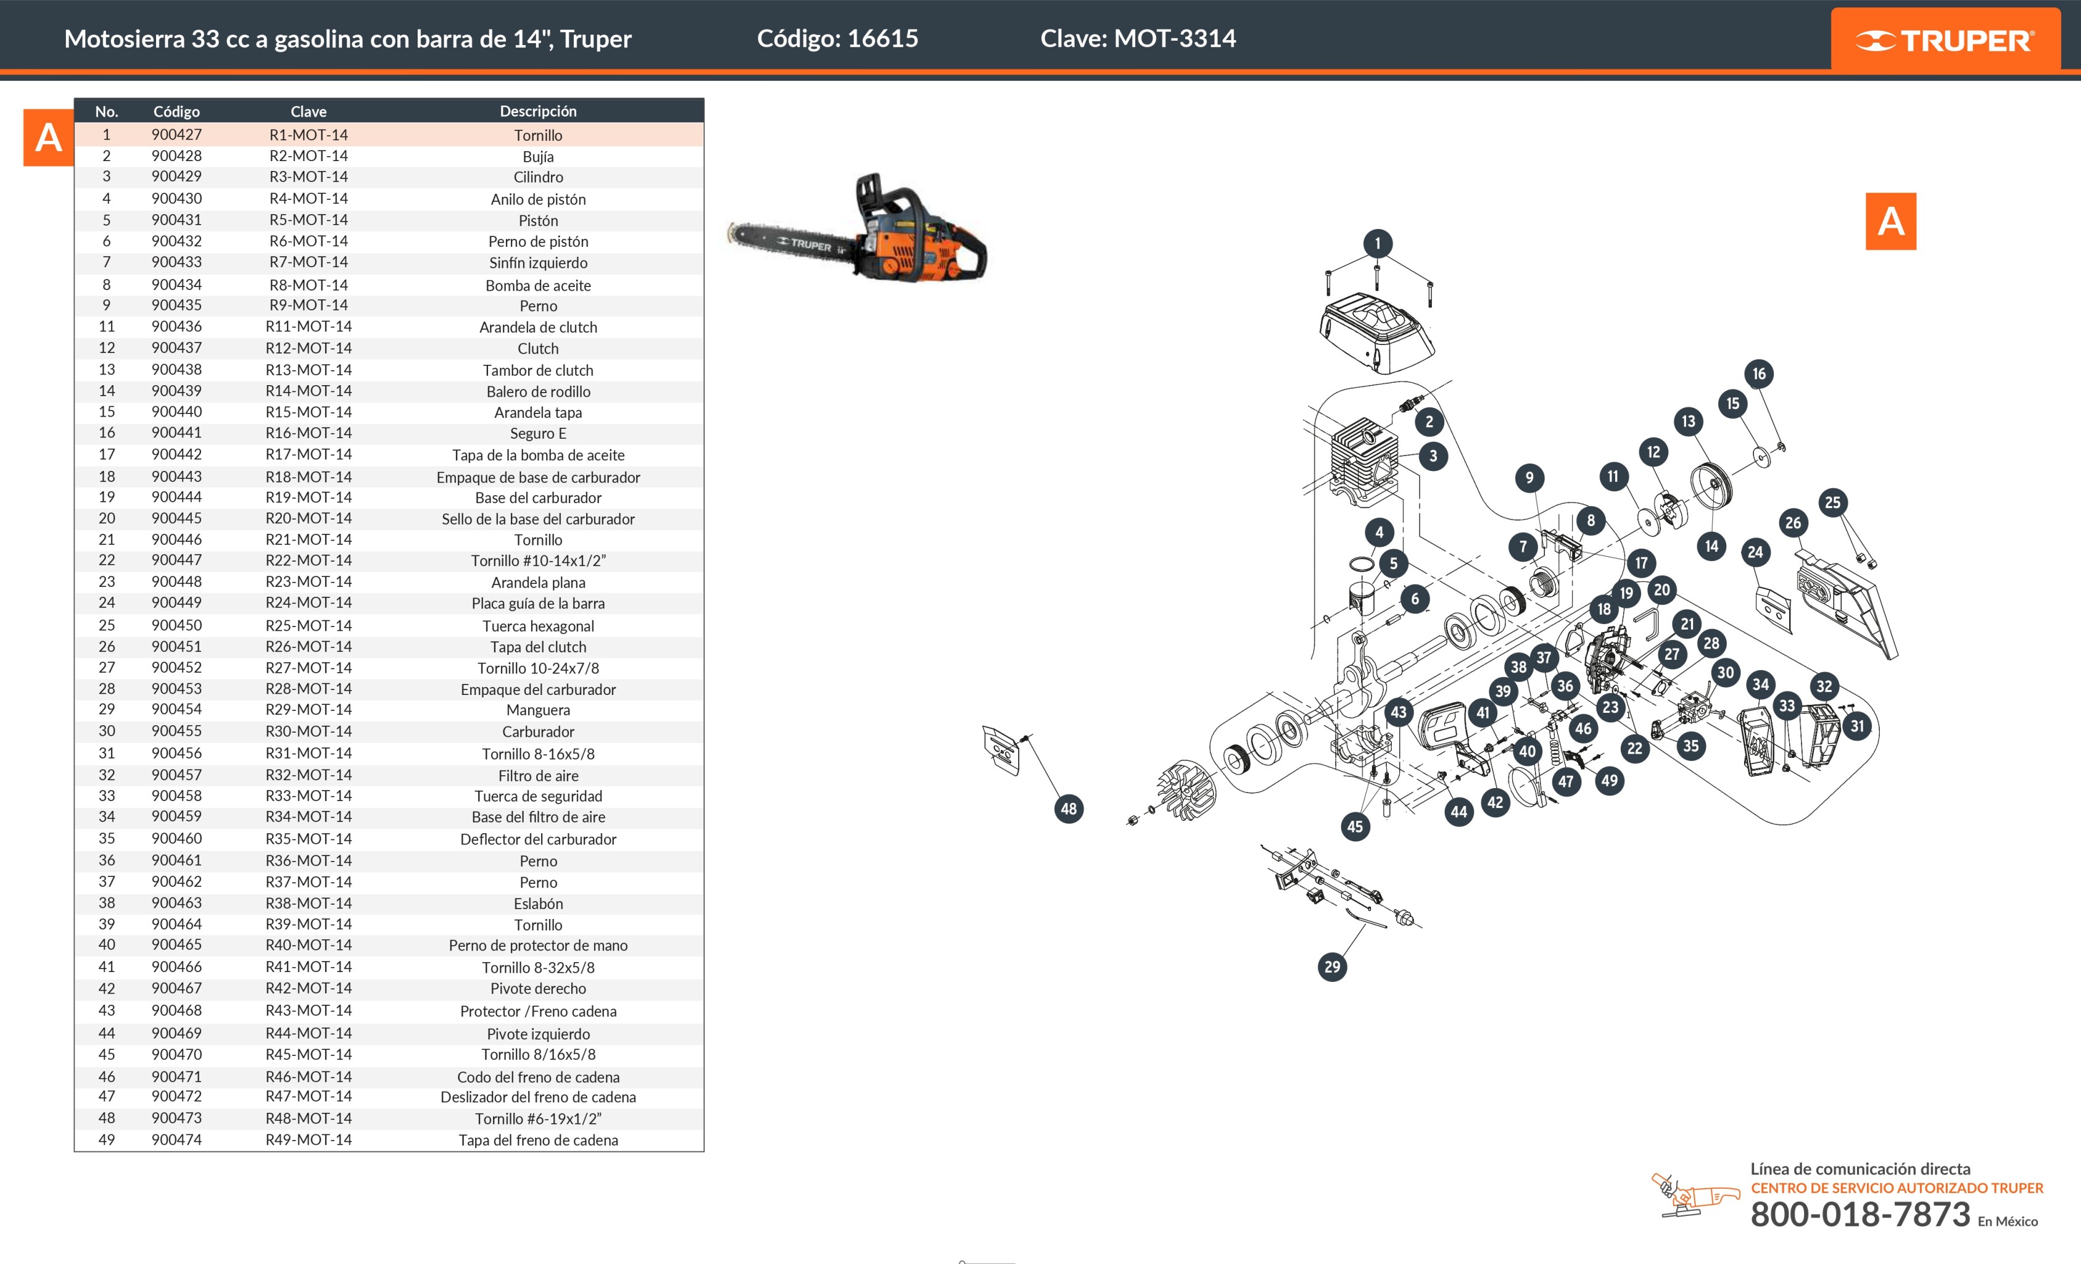Click key 'R26-MOT-14' in table
This screenshot has height=1264, width=2081.
(x=308, y=646)
